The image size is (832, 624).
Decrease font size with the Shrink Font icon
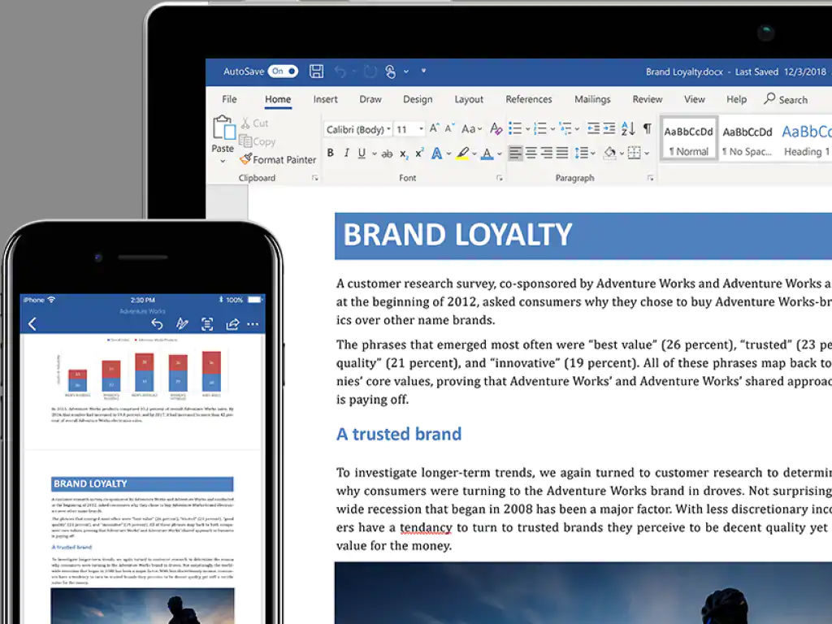(x=449, y=128)
